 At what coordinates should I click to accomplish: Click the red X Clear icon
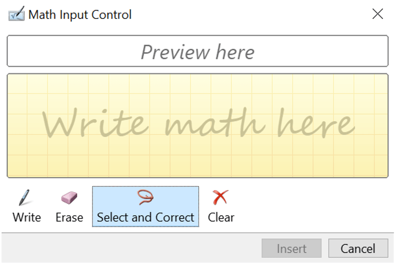(220, 198)
